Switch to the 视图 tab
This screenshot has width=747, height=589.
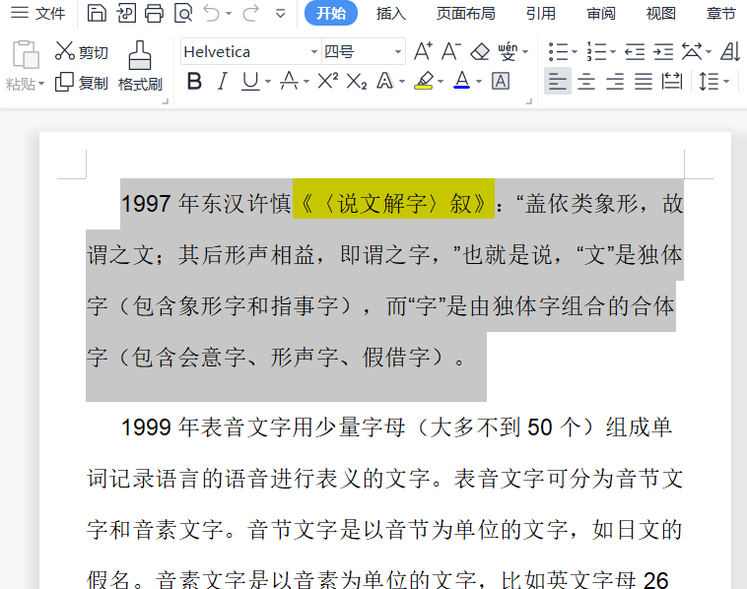[661, 14]
